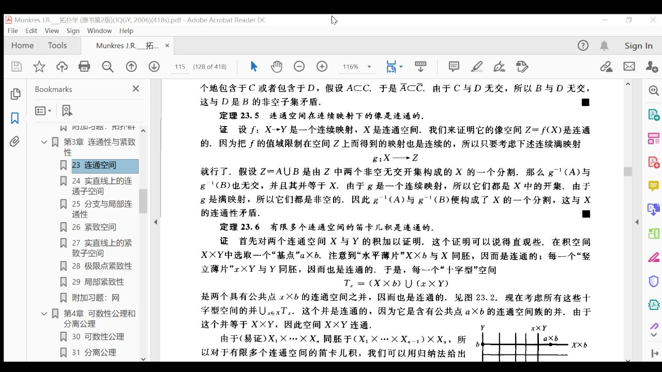Open the View menu
Image resolution: width=662 pixels, height=372 pixels.
52,30
